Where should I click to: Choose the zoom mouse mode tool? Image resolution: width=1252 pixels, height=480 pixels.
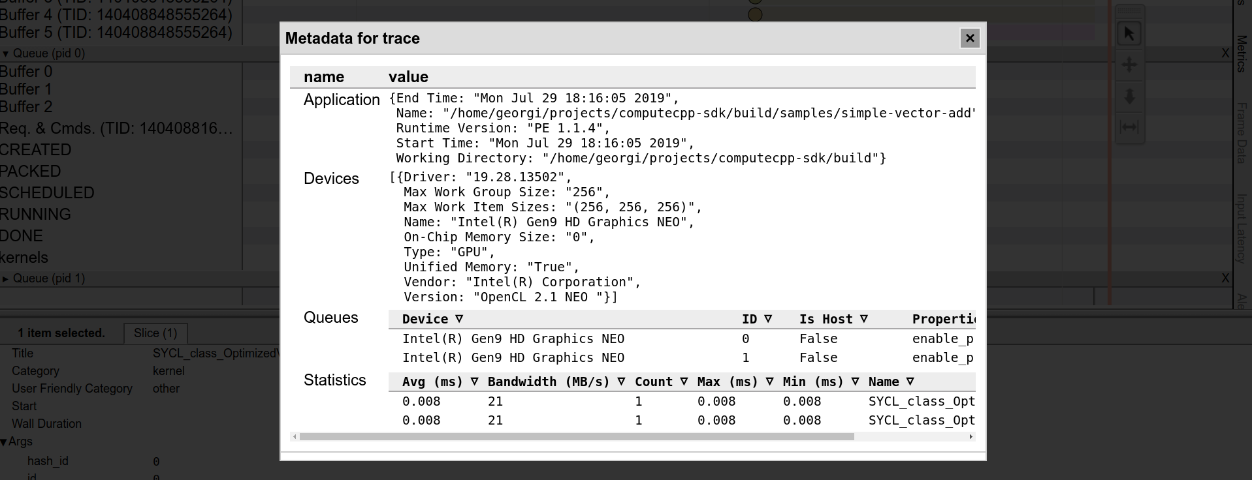(1129, 97)
